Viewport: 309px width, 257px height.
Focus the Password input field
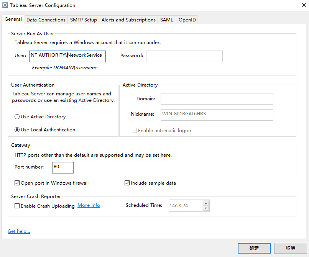coord(184,56)
